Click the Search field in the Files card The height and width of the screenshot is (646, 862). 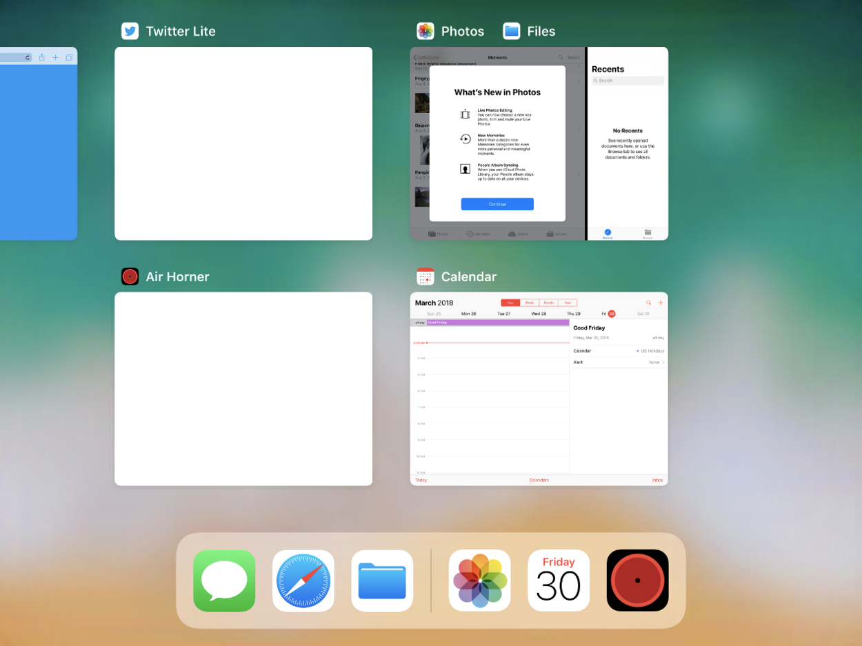(628, 81)
